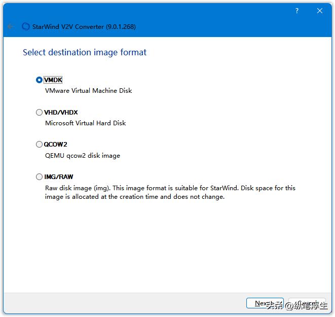Click the Next button

tap(265, 303)
